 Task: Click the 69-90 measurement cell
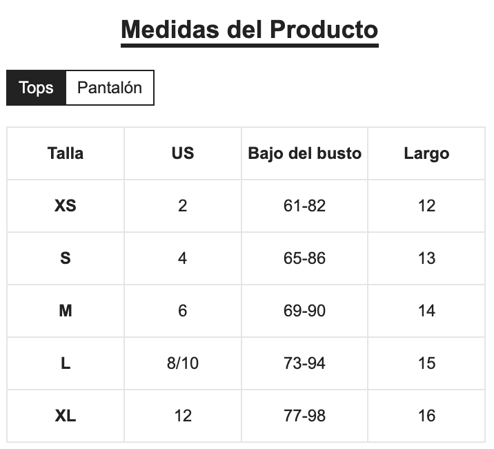tap(305, 311)
